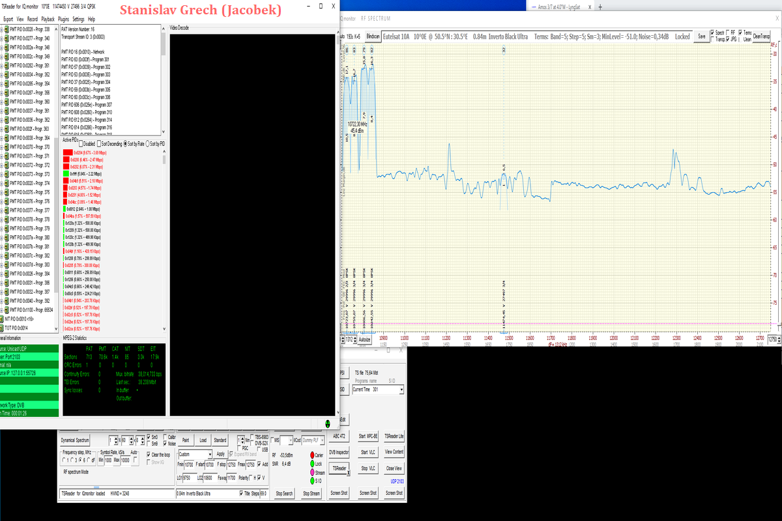The width and height of the screenshot is (782, 521).
Task: Click the green Lock status indicator
Action: point(311,464)
